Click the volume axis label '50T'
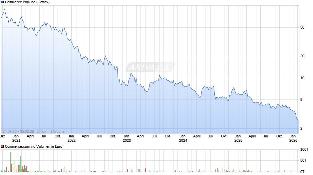 tap(303, 160)
